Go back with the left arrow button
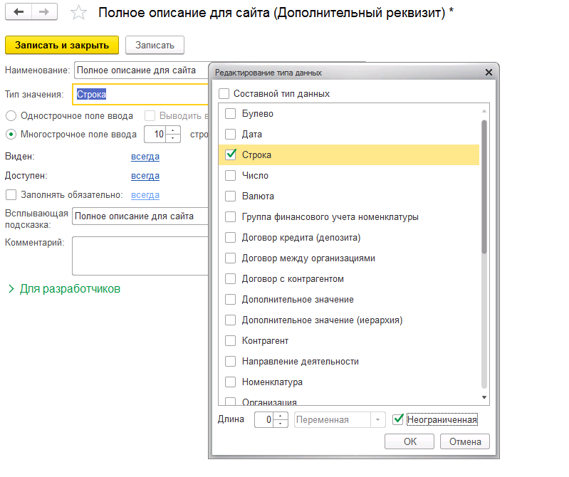 pos(19,12)
